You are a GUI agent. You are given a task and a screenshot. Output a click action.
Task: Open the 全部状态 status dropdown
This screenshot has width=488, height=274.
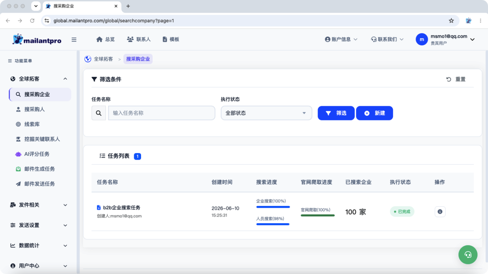point(266,113)
